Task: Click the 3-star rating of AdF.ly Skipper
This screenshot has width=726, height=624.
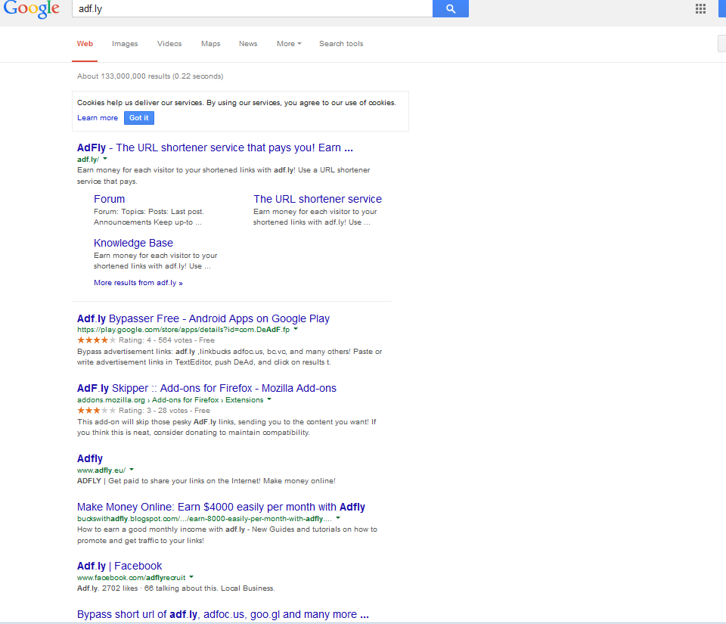Action: click(x=96, y=411)
